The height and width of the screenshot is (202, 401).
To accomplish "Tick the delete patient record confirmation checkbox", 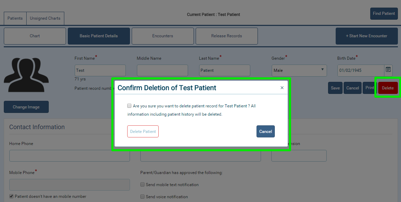I will (x=129, y=106).
